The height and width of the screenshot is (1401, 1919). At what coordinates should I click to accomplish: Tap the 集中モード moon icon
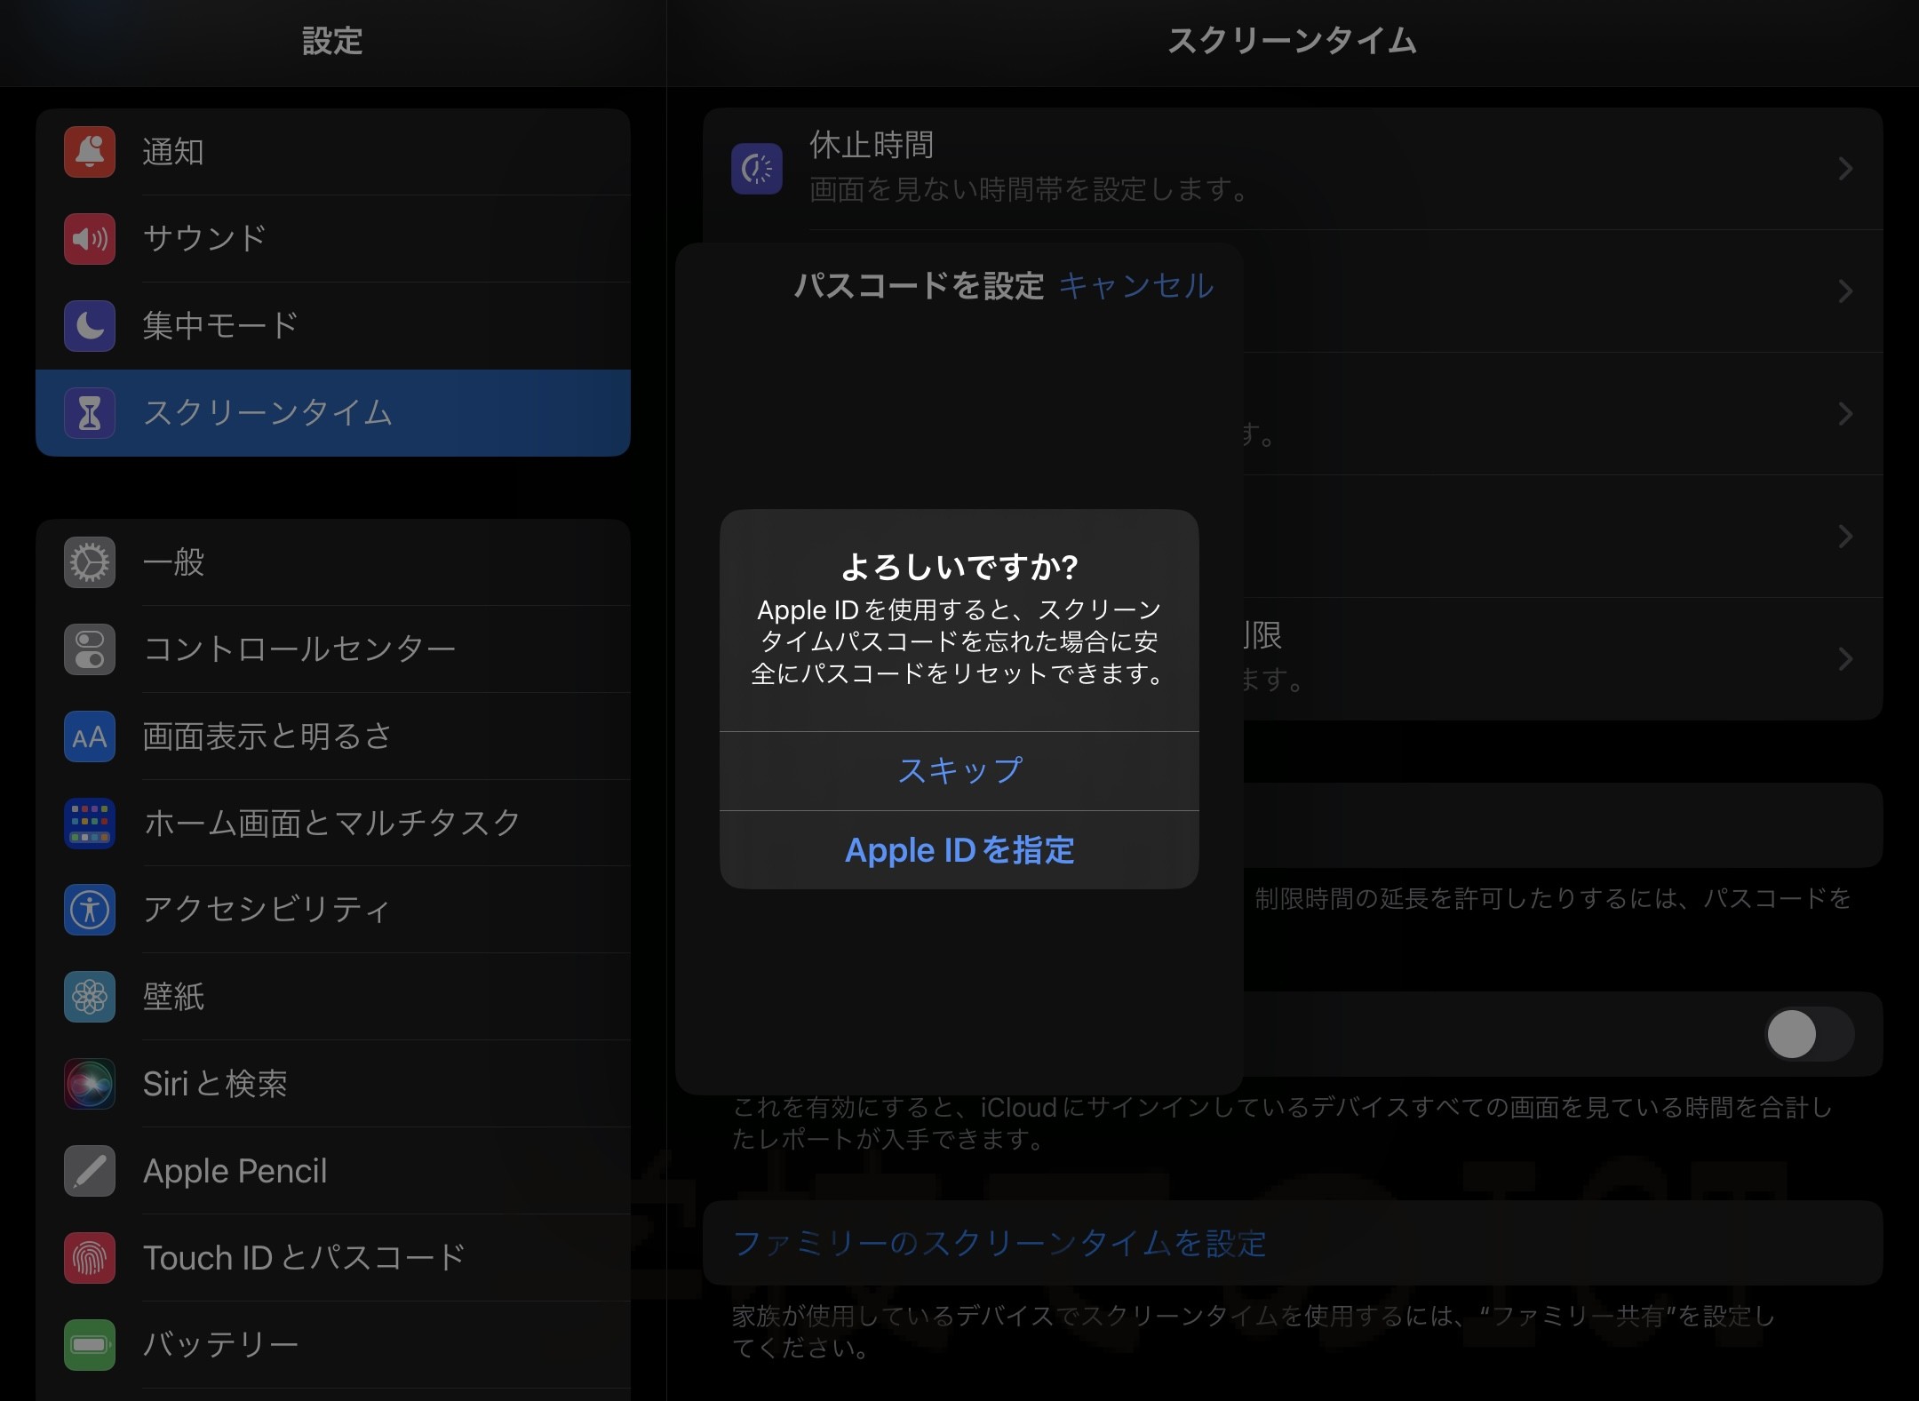90,326
